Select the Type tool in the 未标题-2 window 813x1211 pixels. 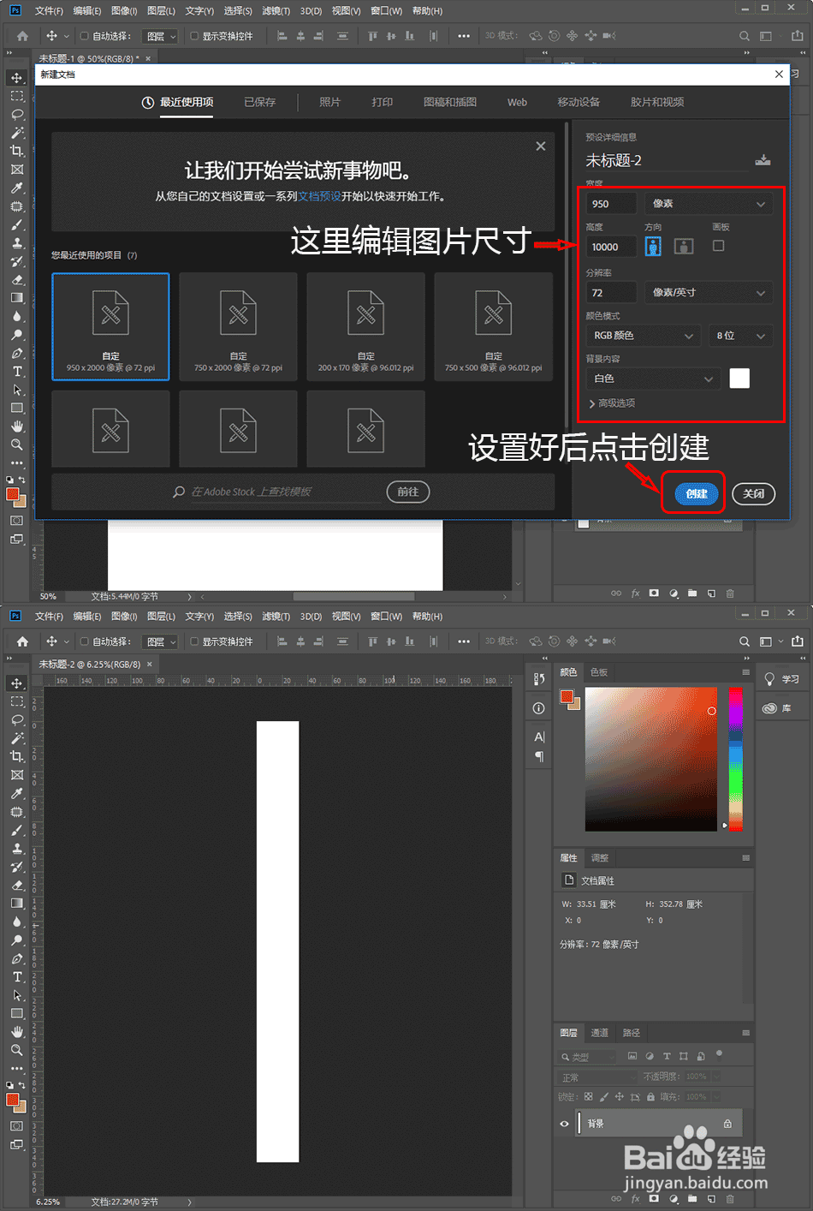[x=17, y=976]
